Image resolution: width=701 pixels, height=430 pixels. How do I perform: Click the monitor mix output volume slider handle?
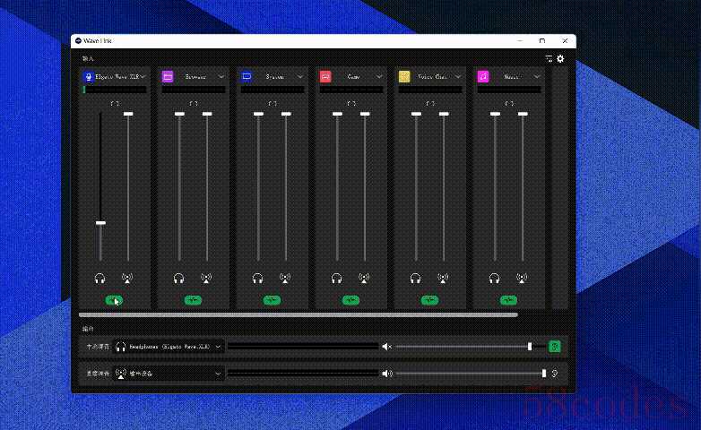pos(530,347)
